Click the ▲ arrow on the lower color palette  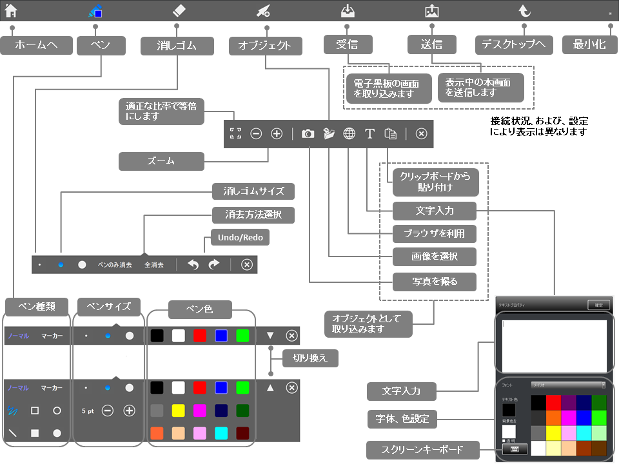click(x=270, y=387)
